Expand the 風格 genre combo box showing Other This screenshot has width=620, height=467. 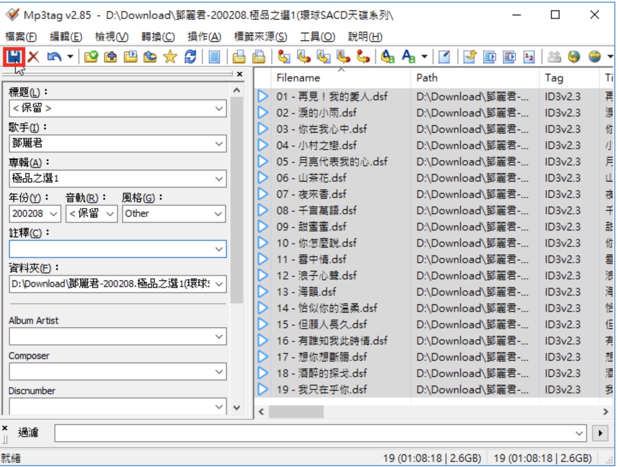point(219,213)
